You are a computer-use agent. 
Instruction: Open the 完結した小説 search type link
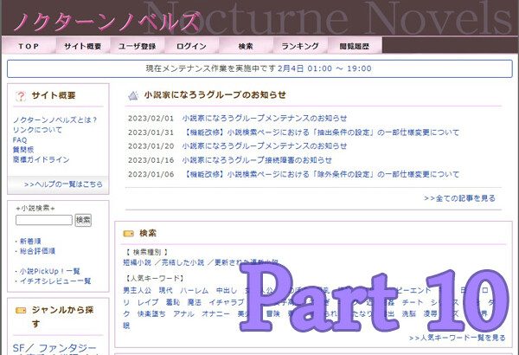(183, 262)
